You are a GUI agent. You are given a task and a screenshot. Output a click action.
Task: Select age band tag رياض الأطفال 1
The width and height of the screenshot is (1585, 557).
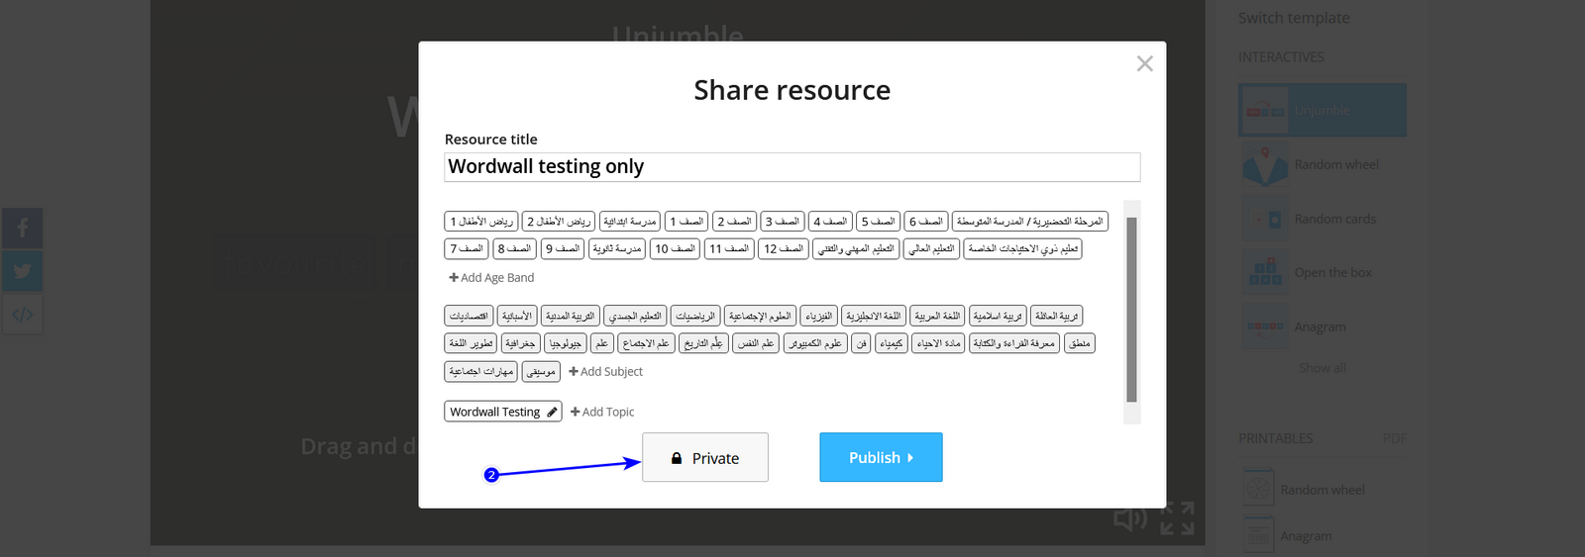tap(481, 222)
